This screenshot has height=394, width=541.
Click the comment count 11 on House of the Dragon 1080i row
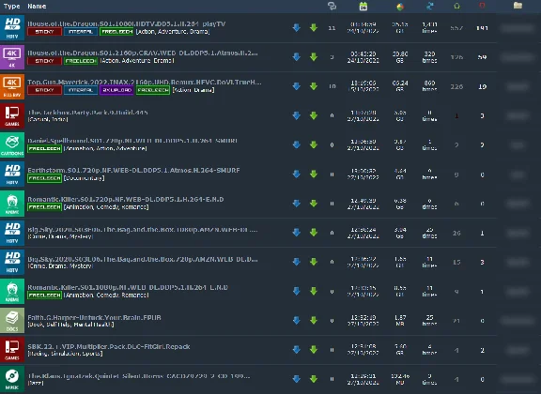pos(332,28)
